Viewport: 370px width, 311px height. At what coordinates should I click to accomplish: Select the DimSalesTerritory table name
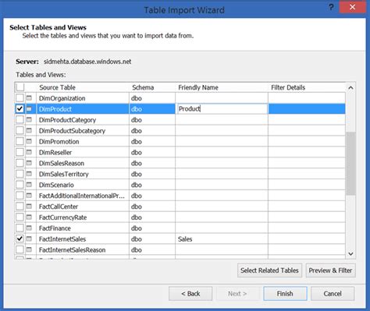click(x=64, y=174)
